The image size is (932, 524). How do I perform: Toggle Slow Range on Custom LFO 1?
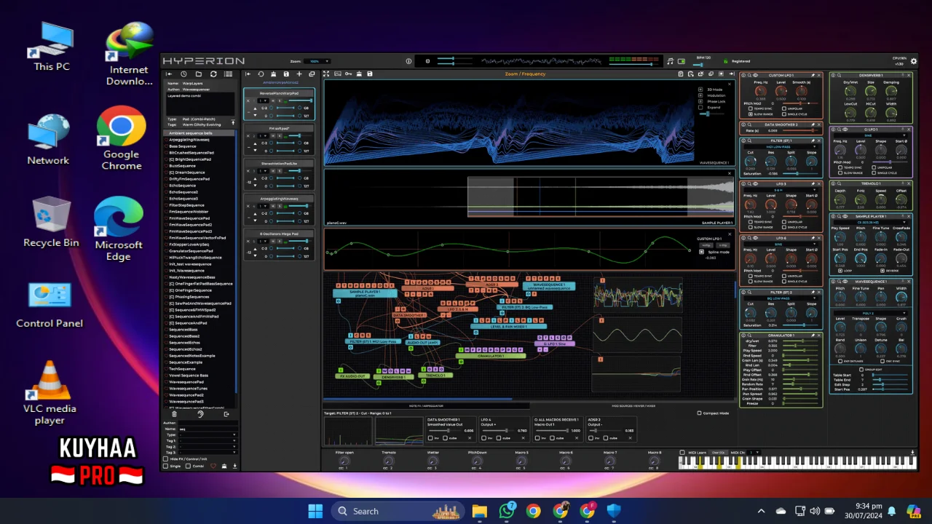[x=751, y=114]
